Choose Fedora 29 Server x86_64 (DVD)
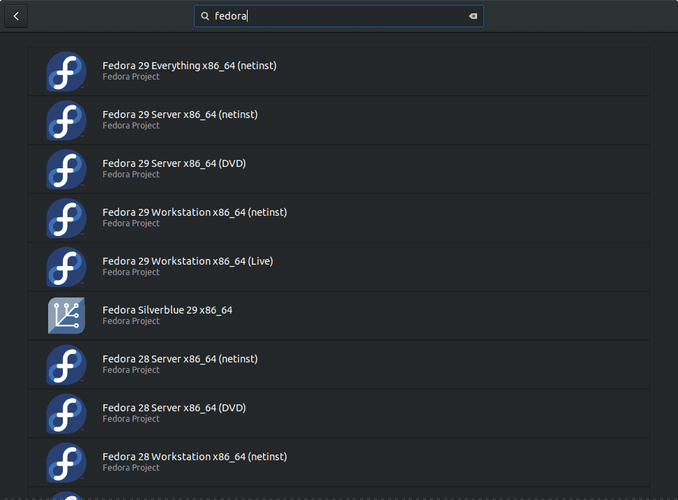 [x=174, y=163]
